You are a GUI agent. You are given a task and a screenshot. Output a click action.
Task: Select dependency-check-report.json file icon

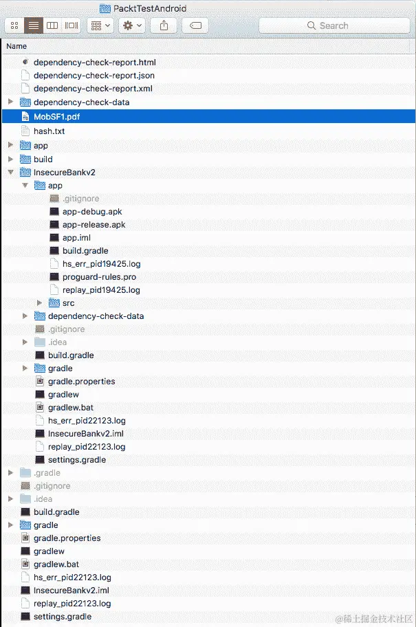coord(25,75)
